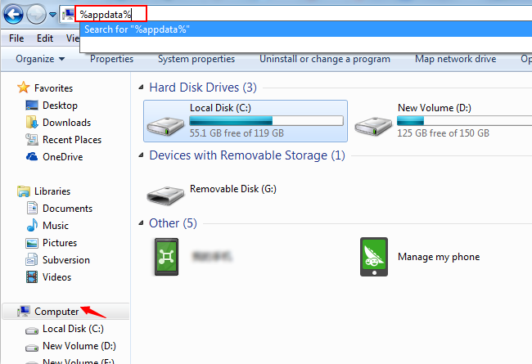This screenshot has height=364, width=532.
Task: Click New Volume (D:) large drive icon
Action: [x=373, y=126]
